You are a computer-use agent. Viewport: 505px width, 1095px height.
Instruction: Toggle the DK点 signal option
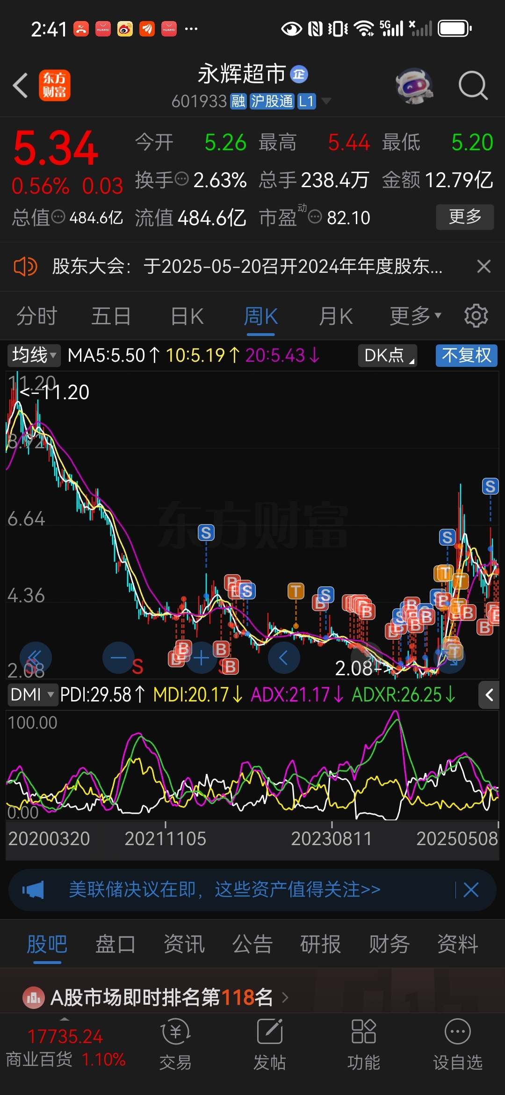click(388, 355)
